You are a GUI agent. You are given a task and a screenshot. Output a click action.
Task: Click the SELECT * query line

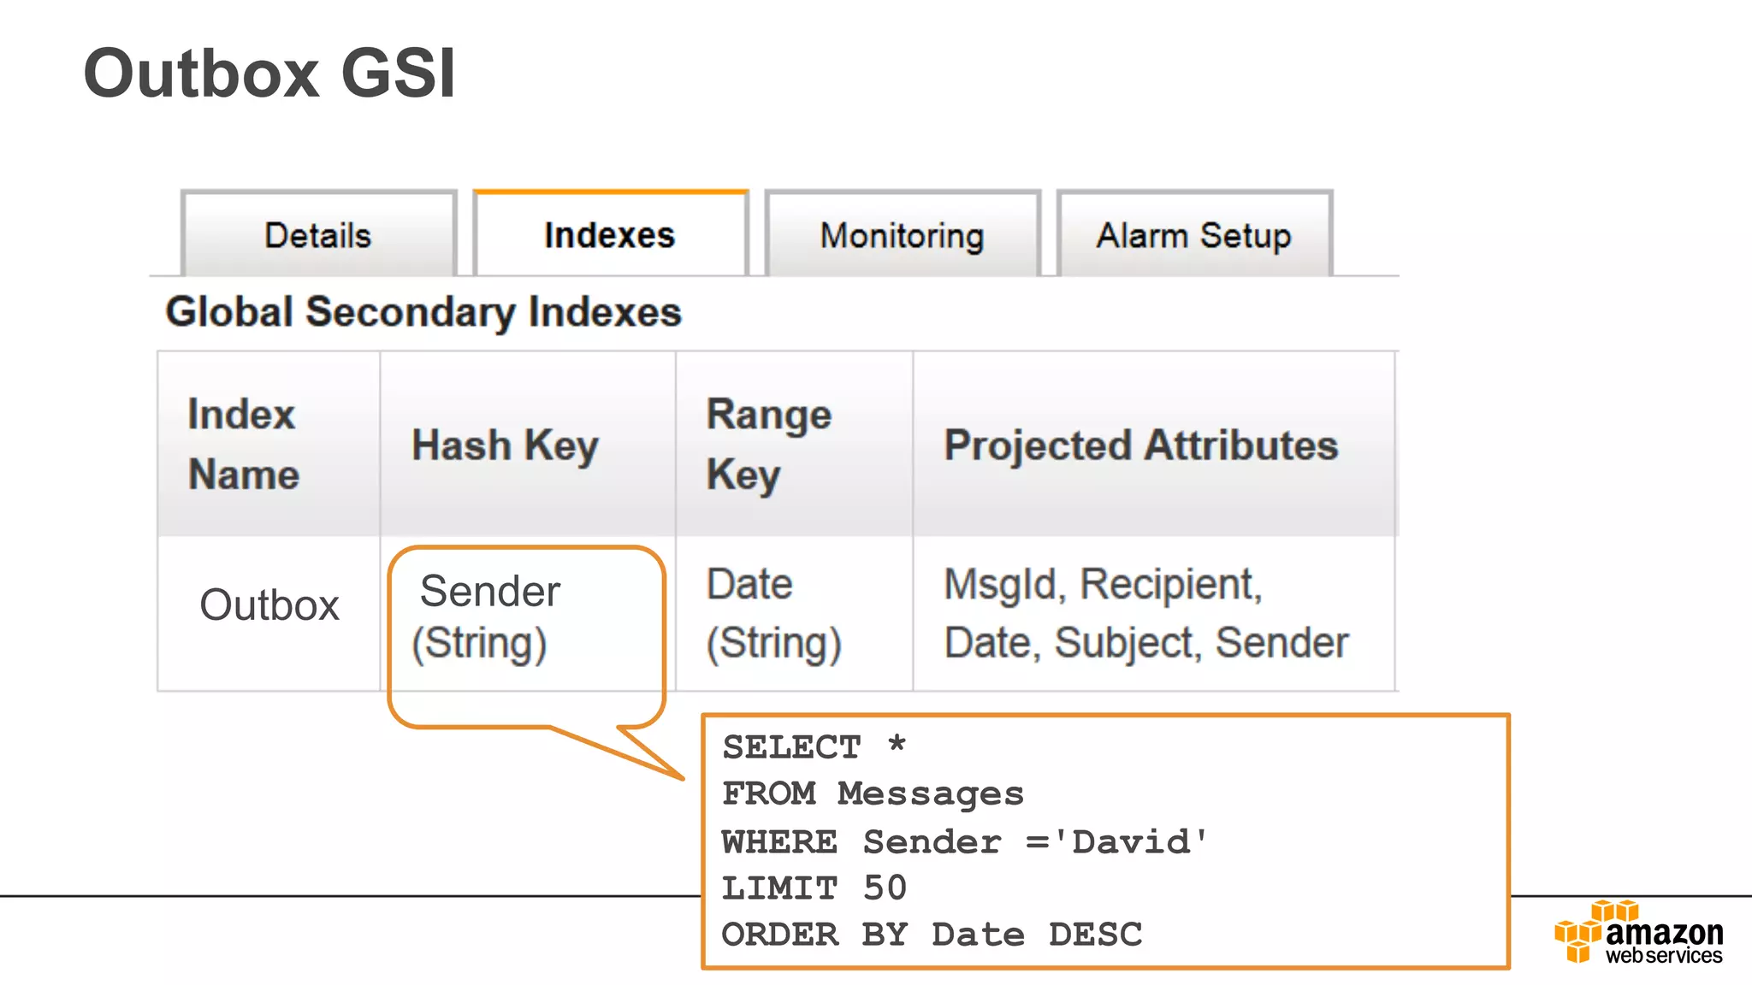click(x=814, y=747)
